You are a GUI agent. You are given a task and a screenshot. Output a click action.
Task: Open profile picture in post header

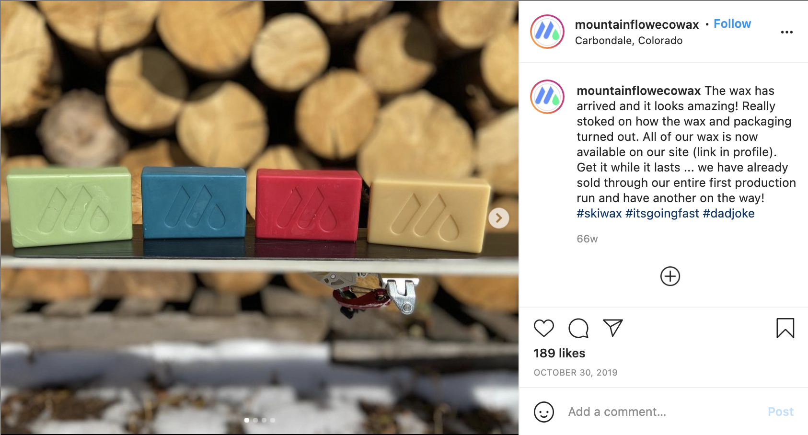547,32
